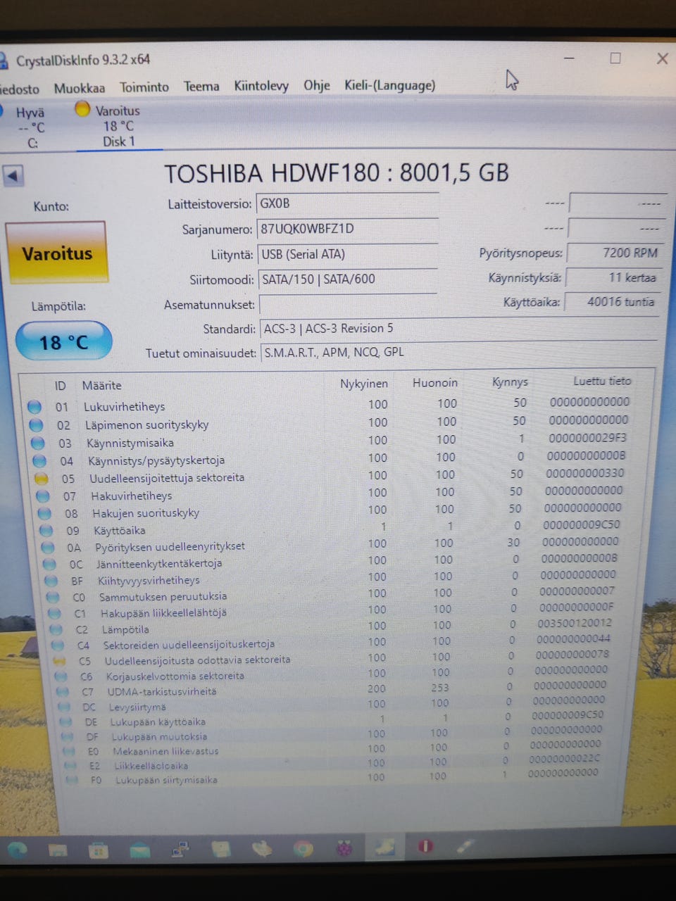Click the Luettu tieto column header
676x901 pixels.
pos(601,381)
